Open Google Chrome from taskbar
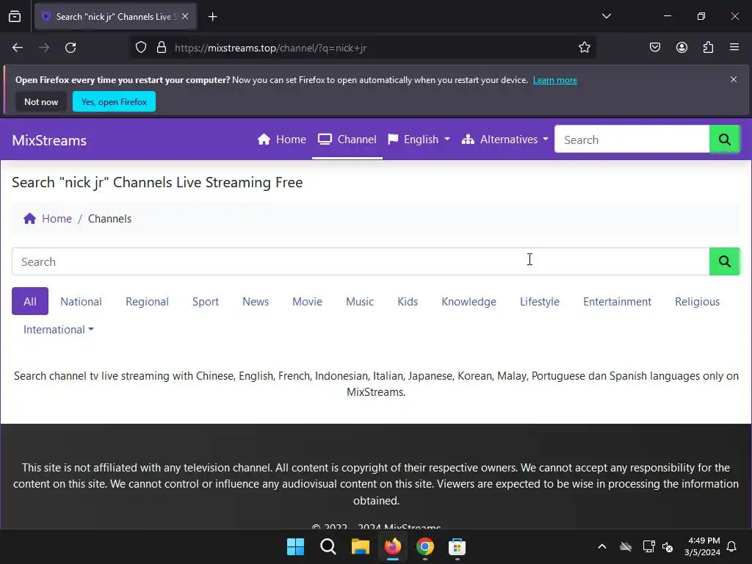The width and height of the screenshot is (752, 564). (x=425, y=546)
